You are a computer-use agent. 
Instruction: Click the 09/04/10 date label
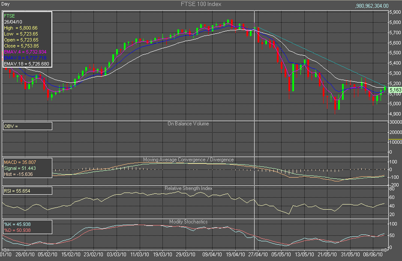[212, 255]
